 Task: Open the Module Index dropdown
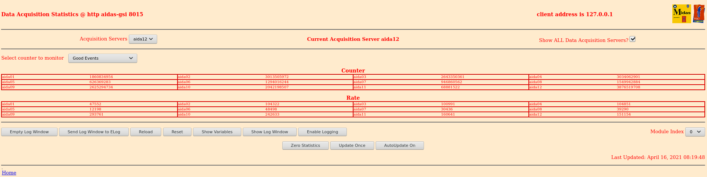point(695,132)
